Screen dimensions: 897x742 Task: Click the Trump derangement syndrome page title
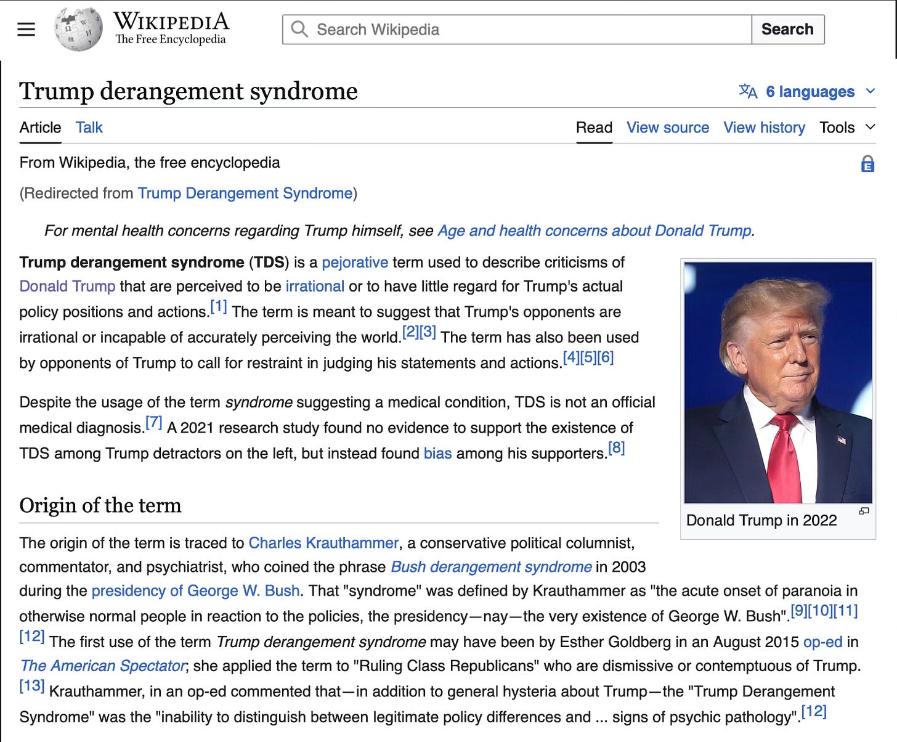(x=189, y=91)
